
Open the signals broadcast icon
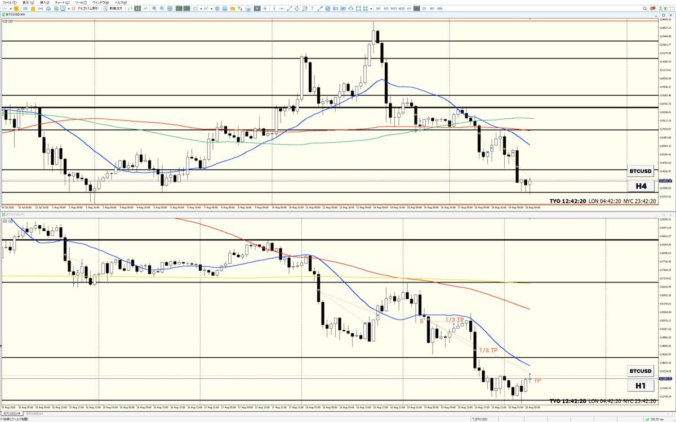[x=41, y=8]
